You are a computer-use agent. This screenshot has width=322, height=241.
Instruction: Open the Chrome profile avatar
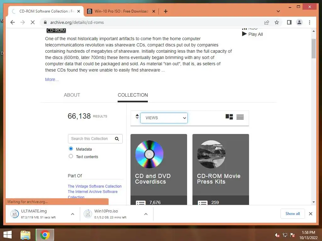click(x=299, y=22)
